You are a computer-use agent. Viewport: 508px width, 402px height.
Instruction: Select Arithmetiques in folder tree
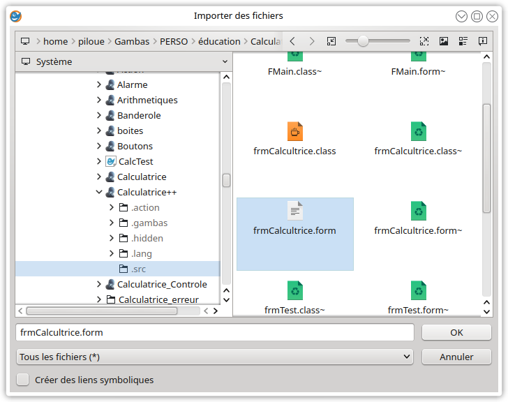[147, 100]
